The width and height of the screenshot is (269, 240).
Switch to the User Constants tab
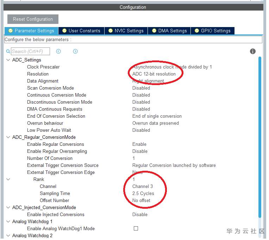pyautogui.click(x=81, y=31)
